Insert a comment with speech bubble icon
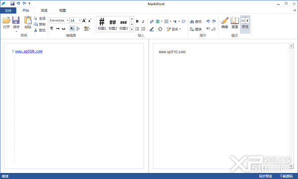The width and height of the screenshot is (298, 179). (183, 21)
